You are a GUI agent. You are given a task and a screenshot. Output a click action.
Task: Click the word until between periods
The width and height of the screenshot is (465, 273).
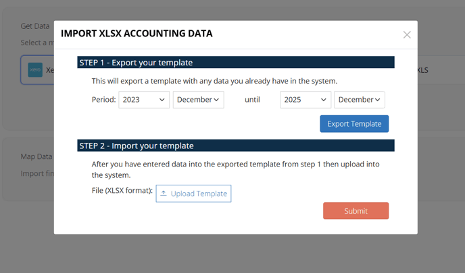(252, 100)
